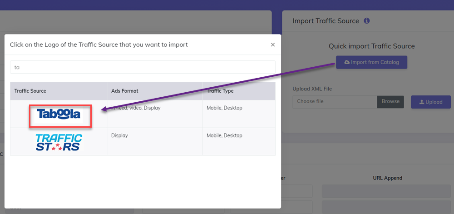This screenshot has width=454, height=214.
Task: Click the Browse button
Action: click(x=390, y=102)
